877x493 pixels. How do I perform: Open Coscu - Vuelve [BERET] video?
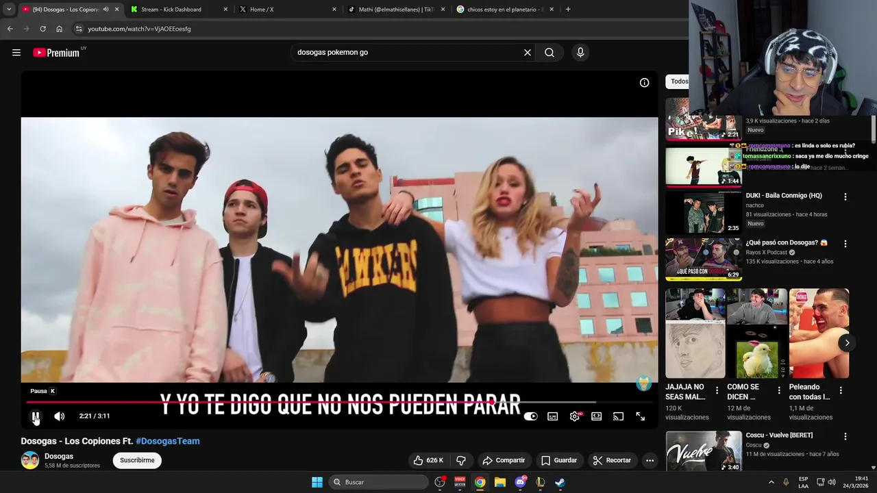(779, 435)
